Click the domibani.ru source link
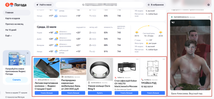This screenshot has height=99, width=214. point(69,77)
